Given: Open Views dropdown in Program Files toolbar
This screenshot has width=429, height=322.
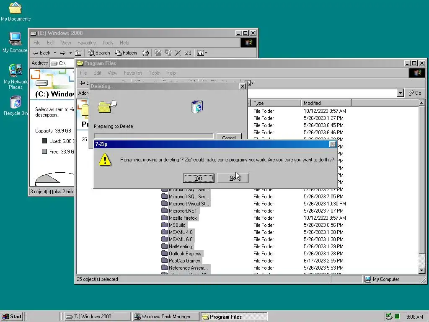Looking at the screenshot, I should [x=249, y=83].
